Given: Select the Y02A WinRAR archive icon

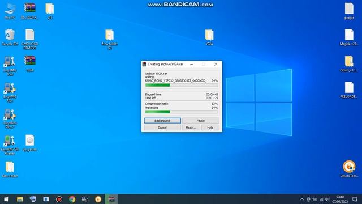Looking at the screenshot, I should click(x=30, y=63).
